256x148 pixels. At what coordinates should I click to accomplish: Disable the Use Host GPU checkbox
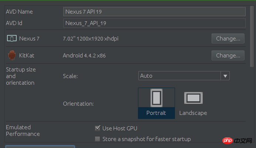[97, 128]
